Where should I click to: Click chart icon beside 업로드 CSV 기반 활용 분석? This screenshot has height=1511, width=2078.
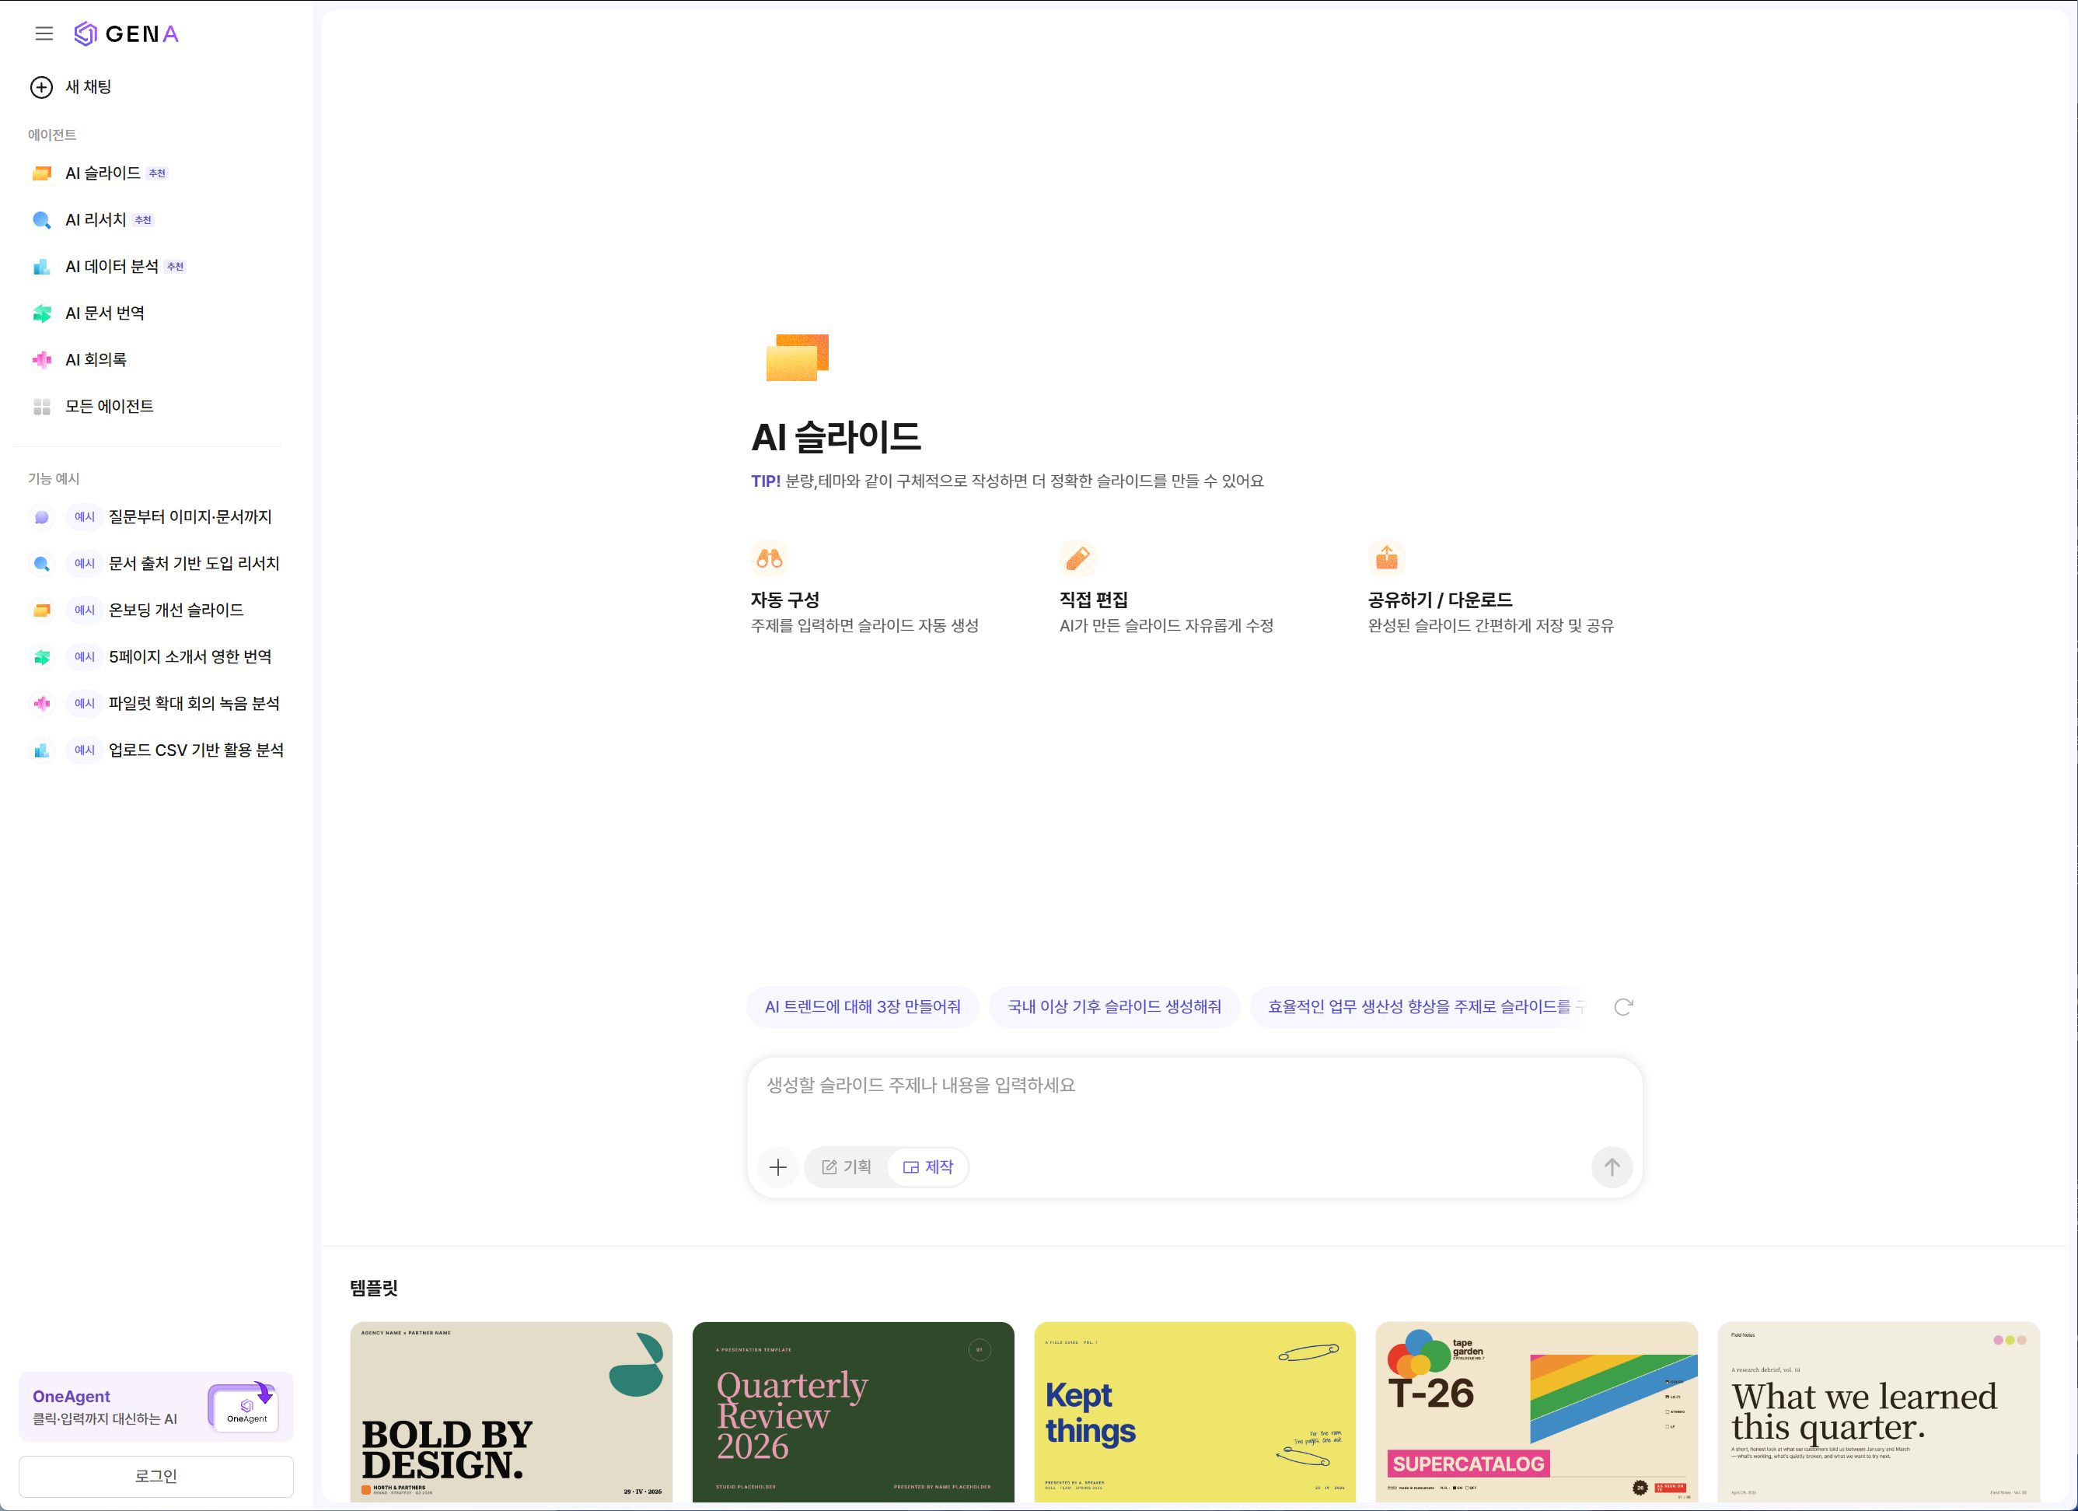pos(42,750)
